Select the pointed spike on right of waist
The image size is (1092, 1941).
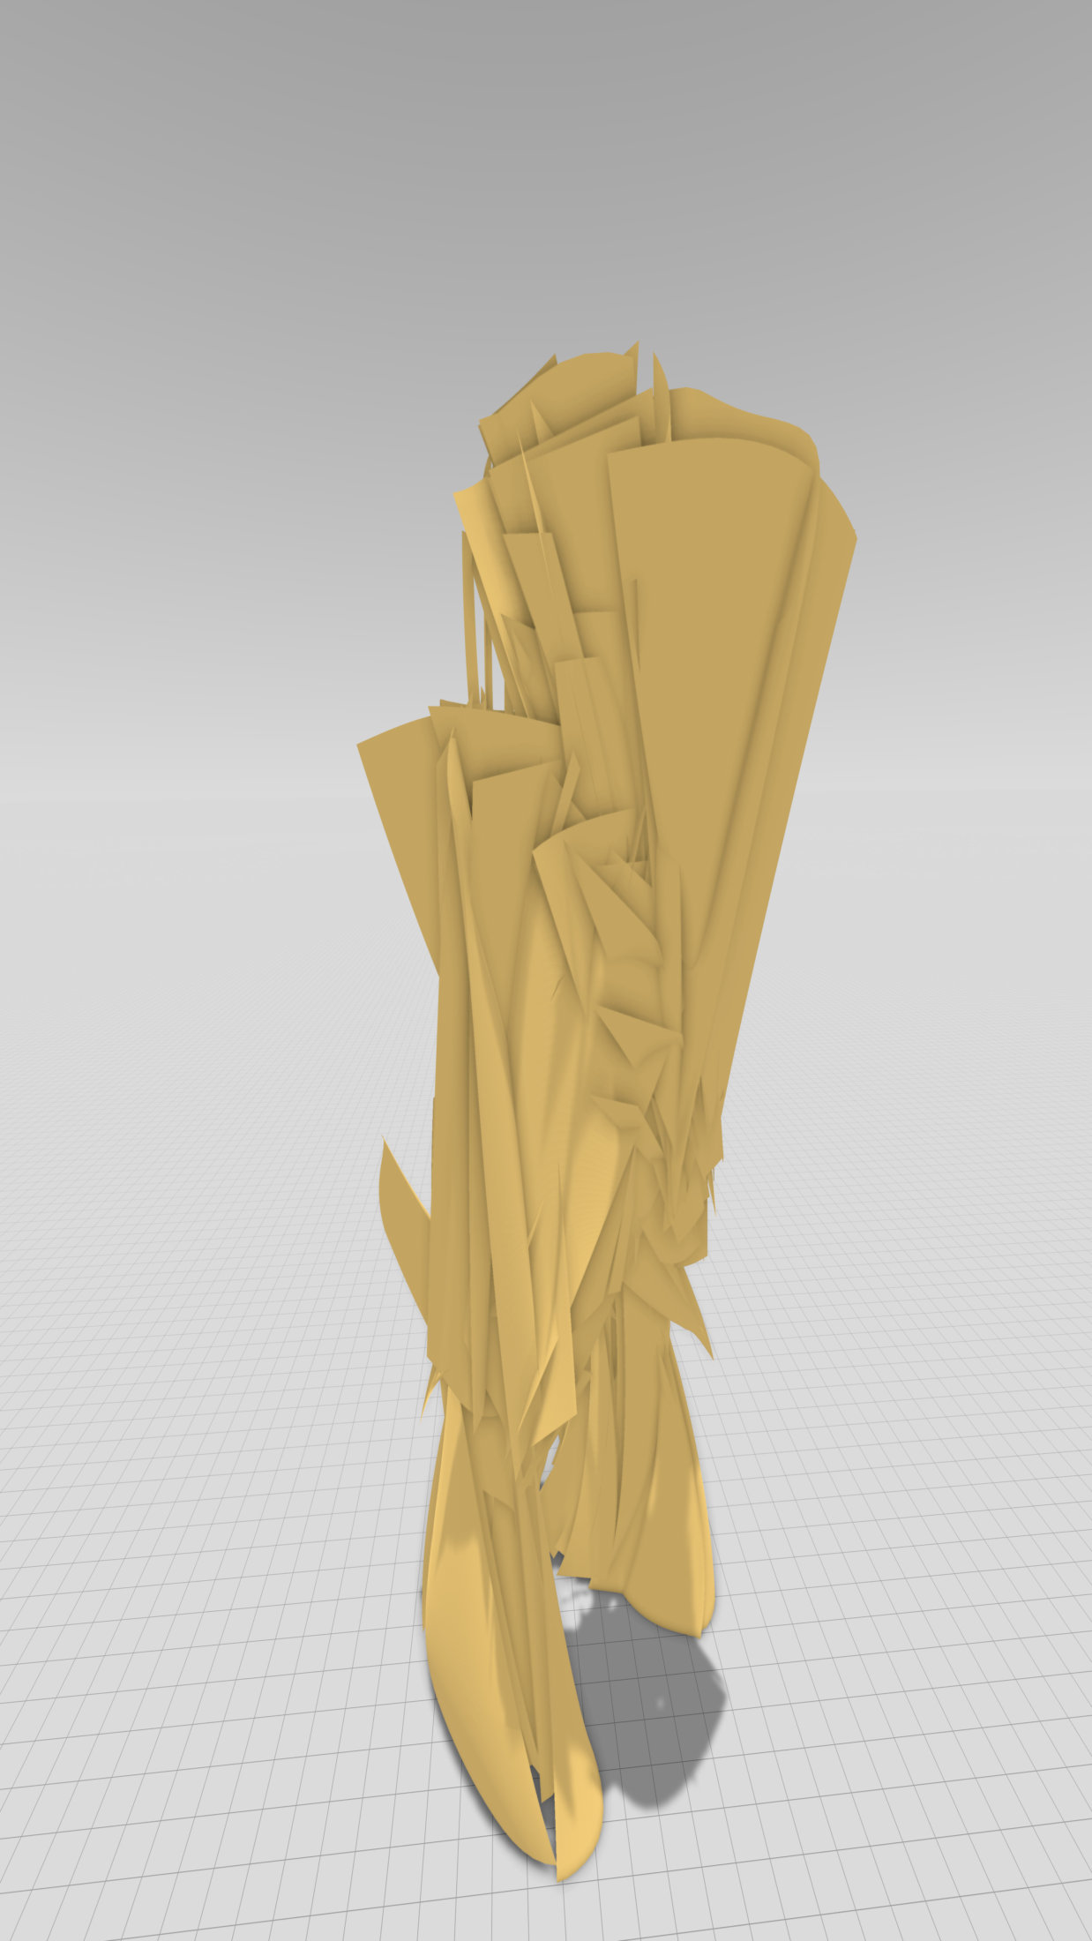697,1323
